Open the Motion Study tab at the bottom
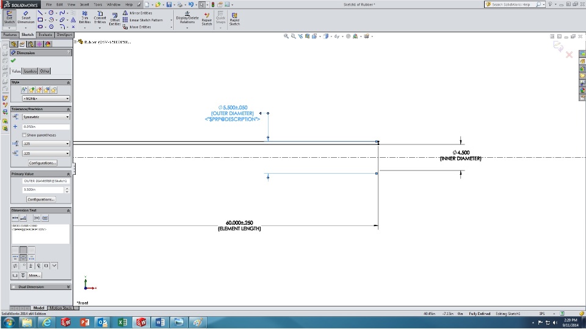Image resolution: width=586 pixels, height=329 pixels. (61, 308)
